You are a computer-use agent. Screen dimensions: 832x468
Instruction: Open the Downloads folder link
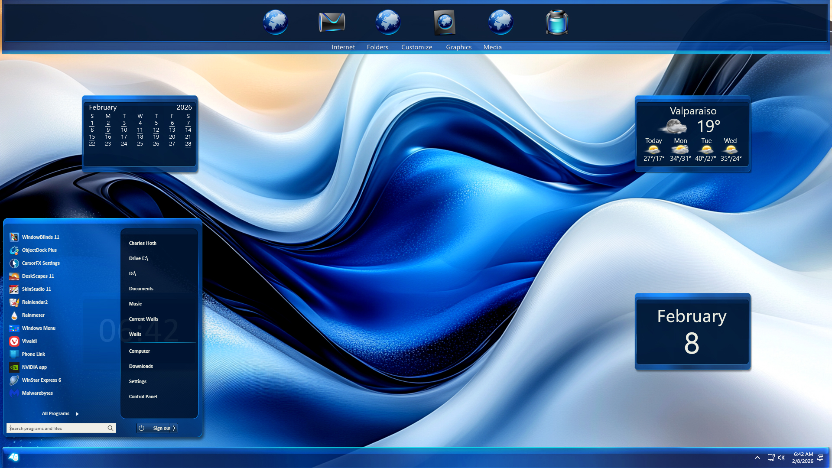point(141,366)
